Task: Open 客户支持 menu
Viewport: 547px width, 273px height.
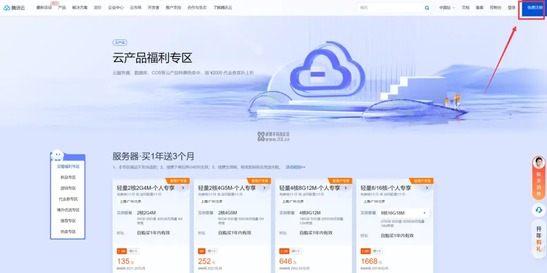Action: 174,7
